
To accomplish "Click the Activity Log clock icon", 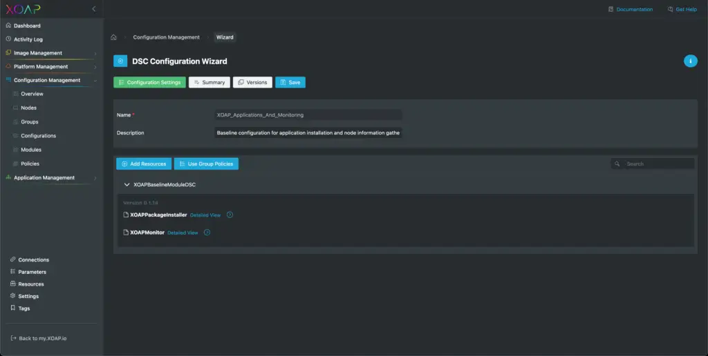I will coord(8,39).
